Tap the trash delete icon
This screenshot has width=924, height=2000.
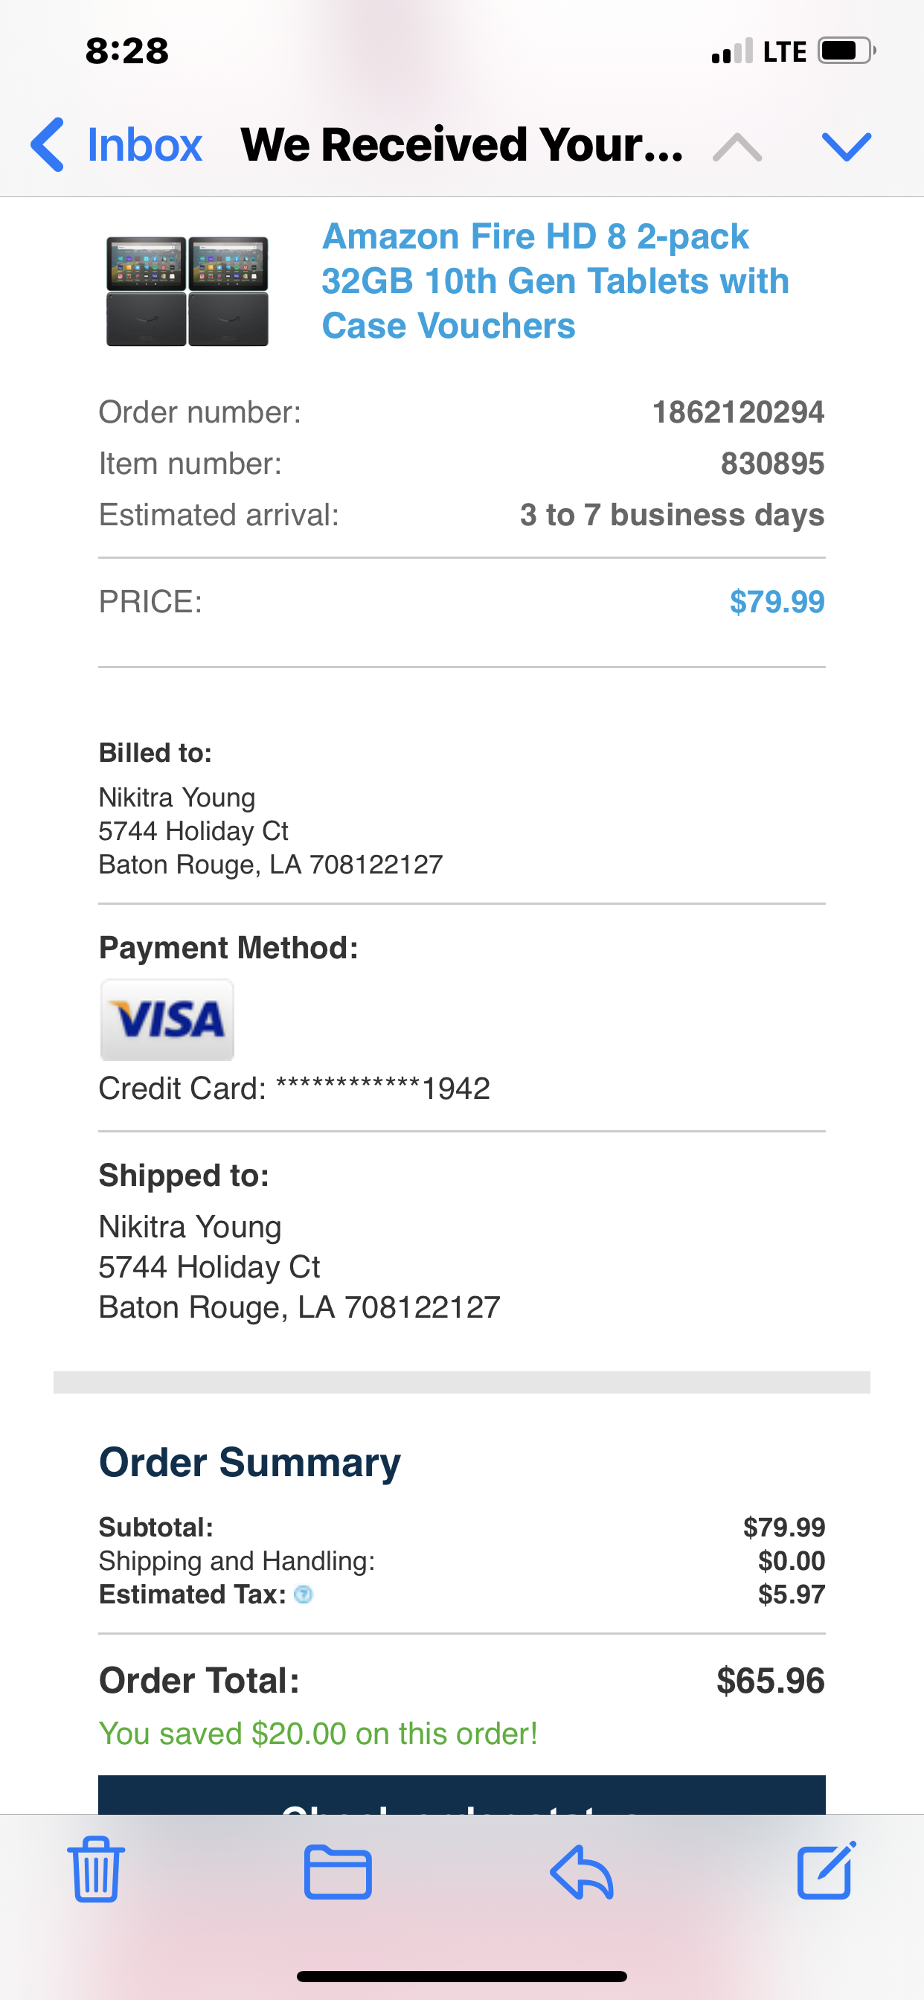[96, 1871]
